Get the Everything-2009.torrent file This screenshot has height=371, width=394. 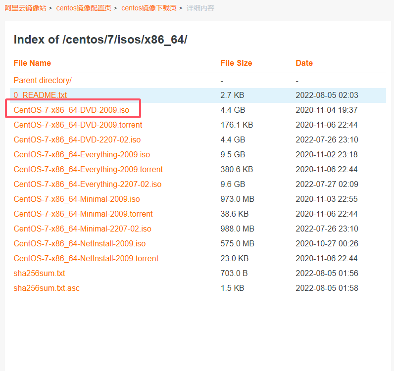[x=88, y=169]
